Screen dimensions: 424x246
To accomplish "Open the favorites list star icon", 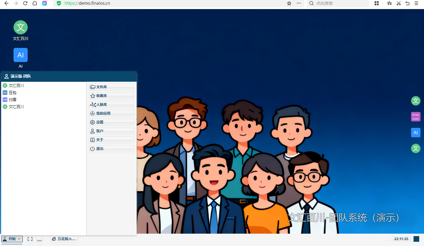I will 389,3.
